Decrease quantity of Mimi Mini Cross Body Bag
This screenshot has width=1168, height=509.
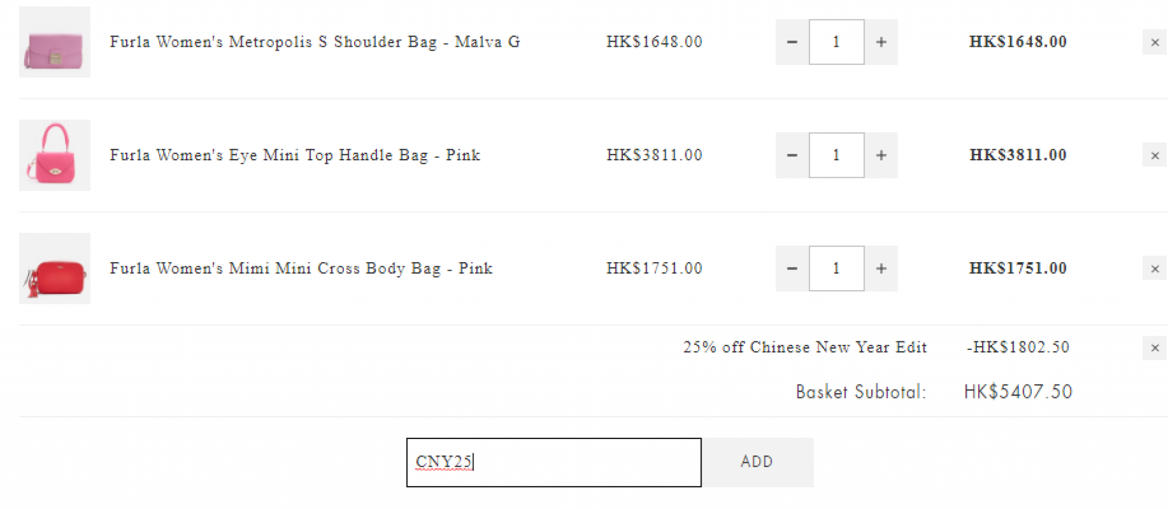[x=792, y=268]
